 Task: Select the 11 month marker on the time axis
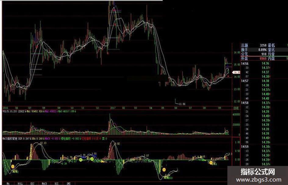(x=83, y=108)
